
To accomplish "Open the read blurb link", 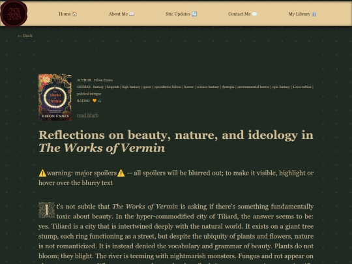I will pos(88,115).
